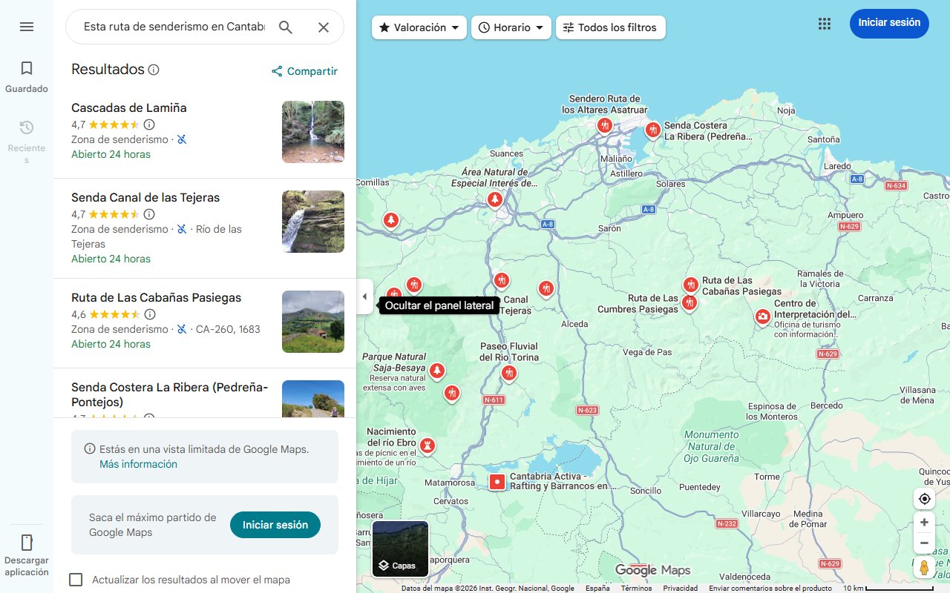Open the main navigation menu

(x=27, y=26)
